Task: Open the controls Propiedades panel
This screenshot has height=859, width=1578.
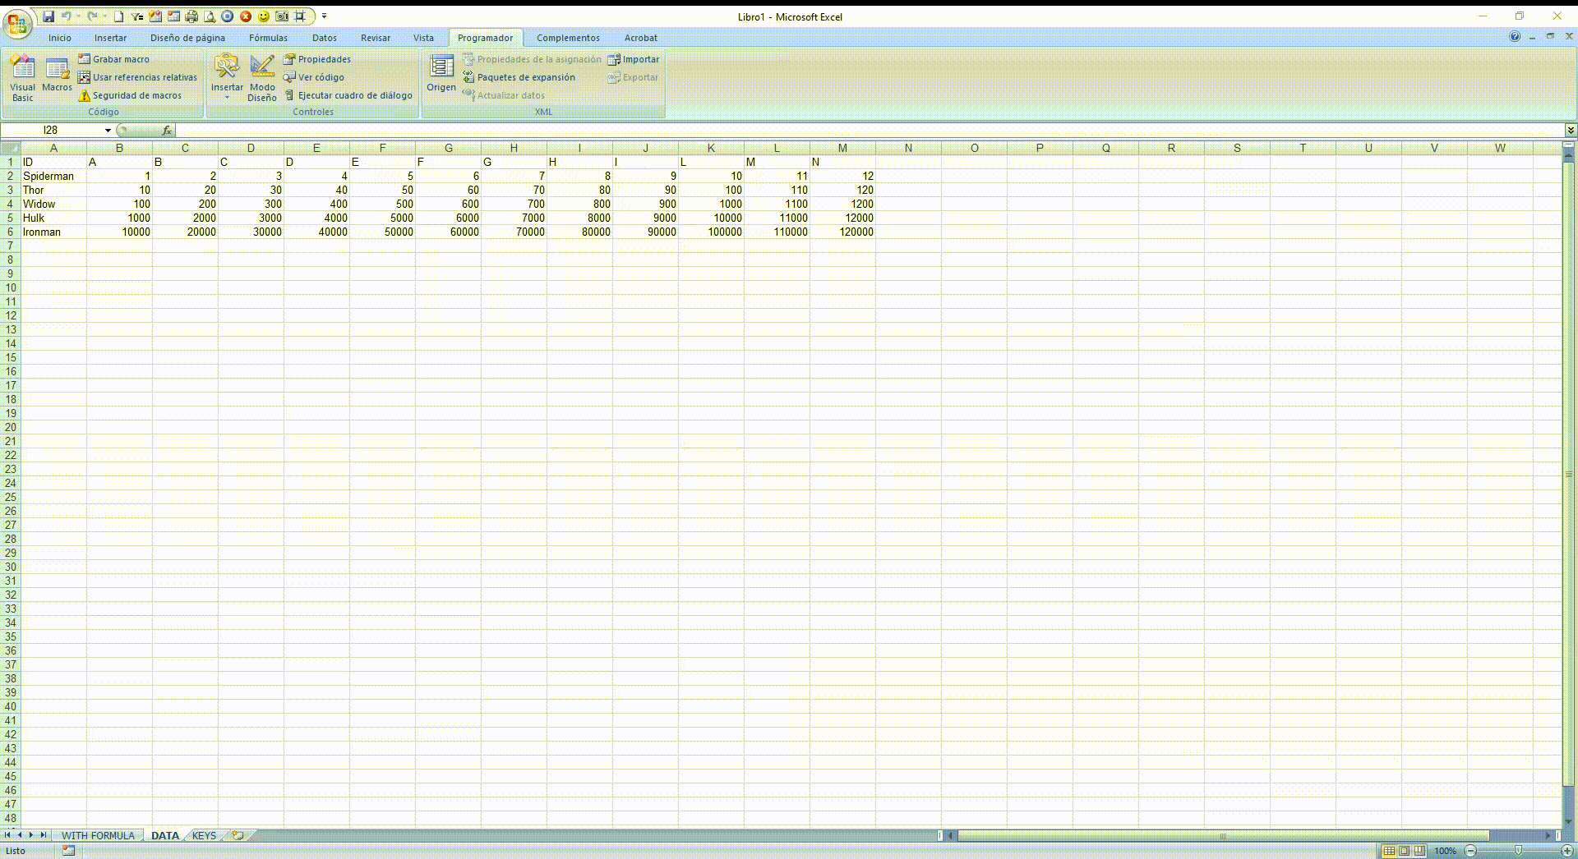Action: click(317, 59)
